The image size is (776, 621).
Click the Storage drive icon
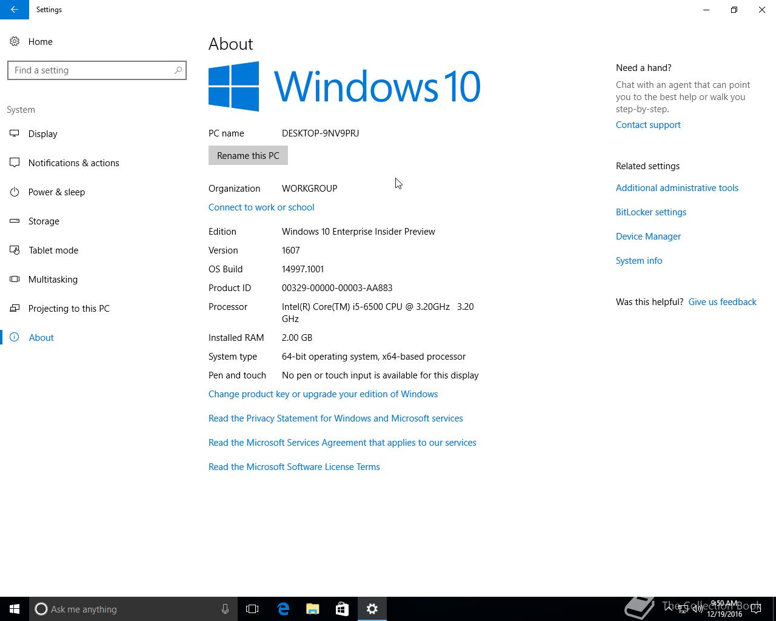[x=15, y=221]
